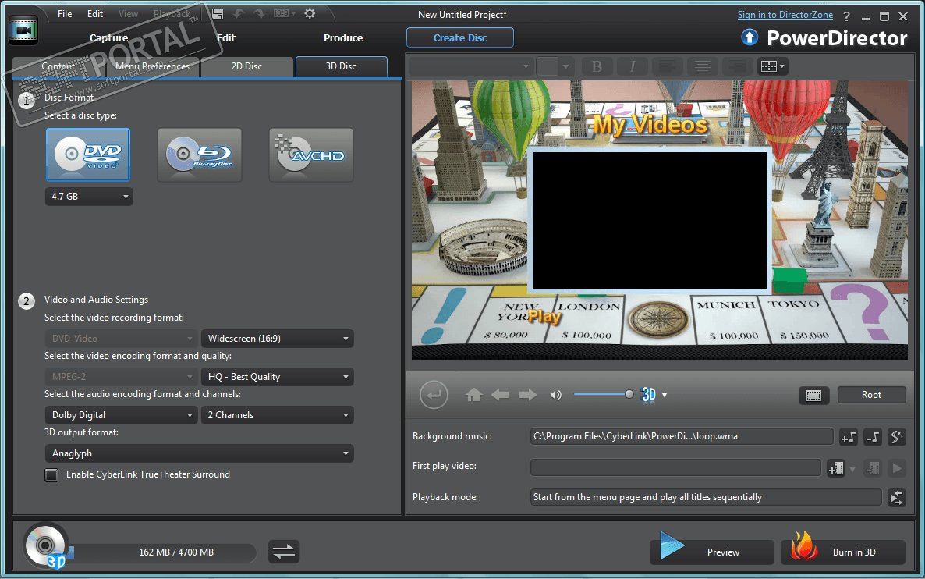Go to menu home page
This screenshot has height=579, width=925.
click(473, 395)
